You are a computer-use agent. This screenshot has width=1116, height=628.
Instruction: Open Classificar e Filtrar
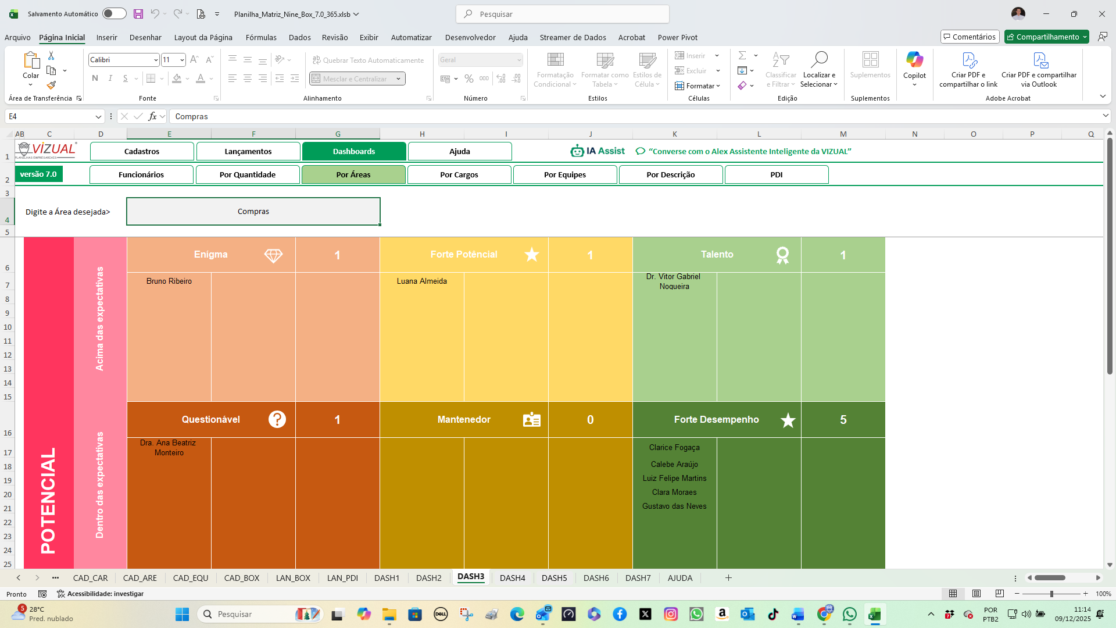781,70
